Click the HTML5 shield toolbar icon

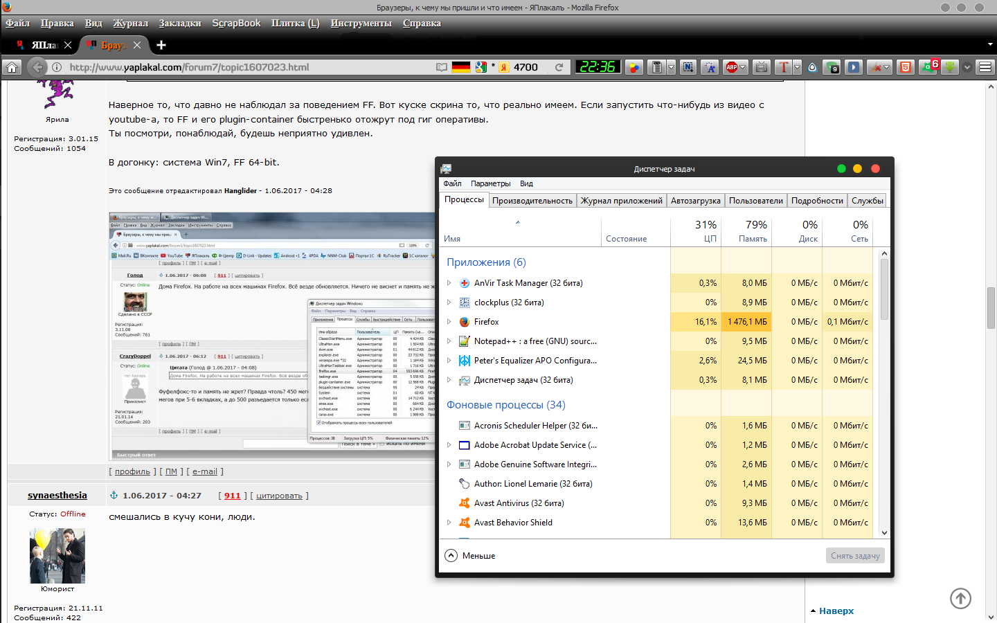(x=905, y=67)
